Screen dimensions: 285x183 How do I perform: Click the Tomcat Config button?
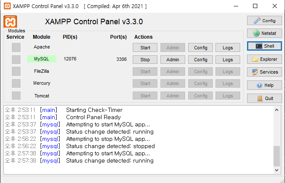[201, 96]
